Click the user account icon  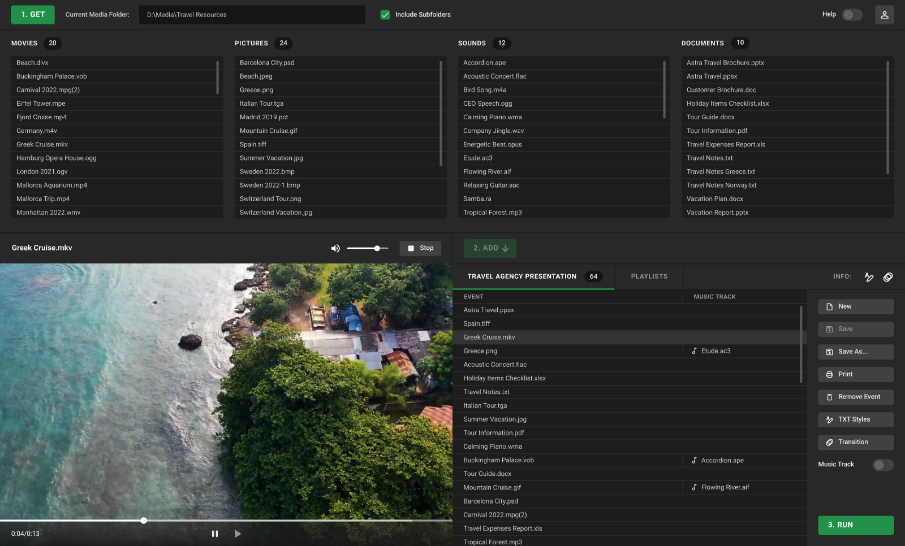tap(884, 15)
